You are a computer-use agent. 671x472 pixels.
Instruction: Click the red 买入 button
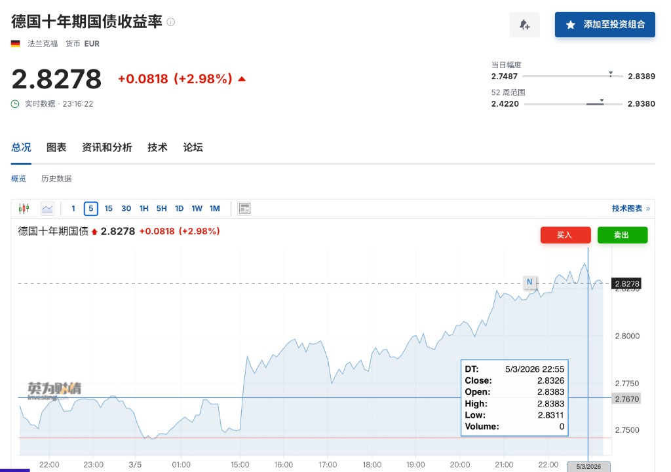tap(565, 235)
